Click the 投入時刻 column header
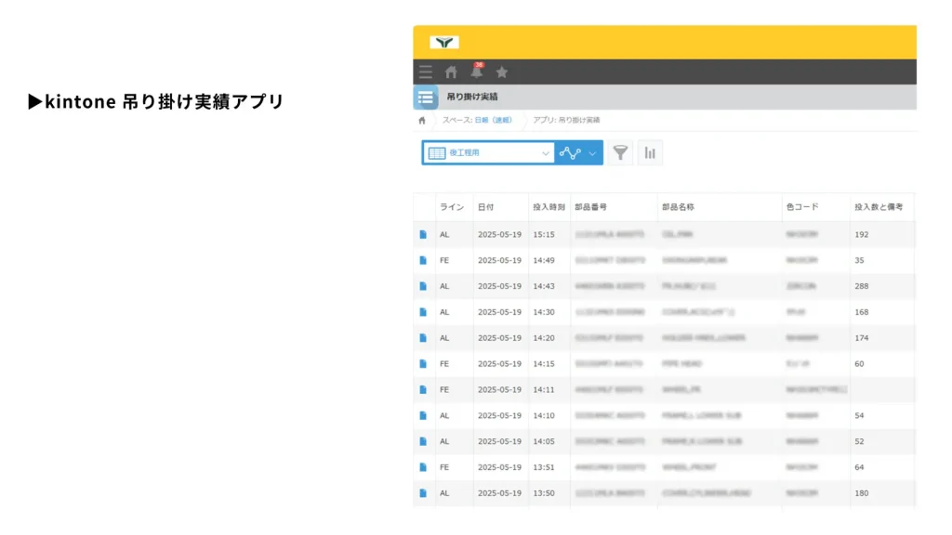This screenshot has height=535, width=952. 548,207
